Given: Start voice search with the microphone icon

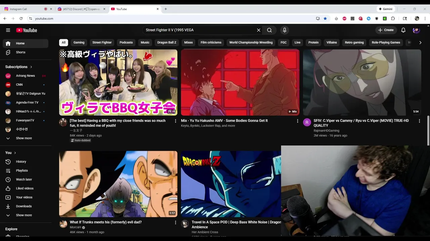Looking at the screenshot, I should click(285, 30).
